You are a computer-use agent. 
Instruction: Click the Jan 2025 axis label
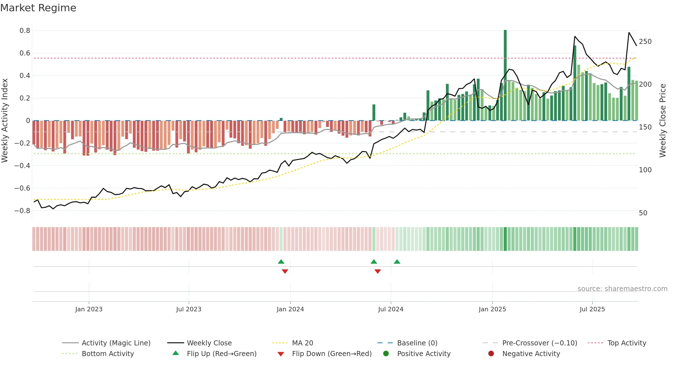point(492,309)
